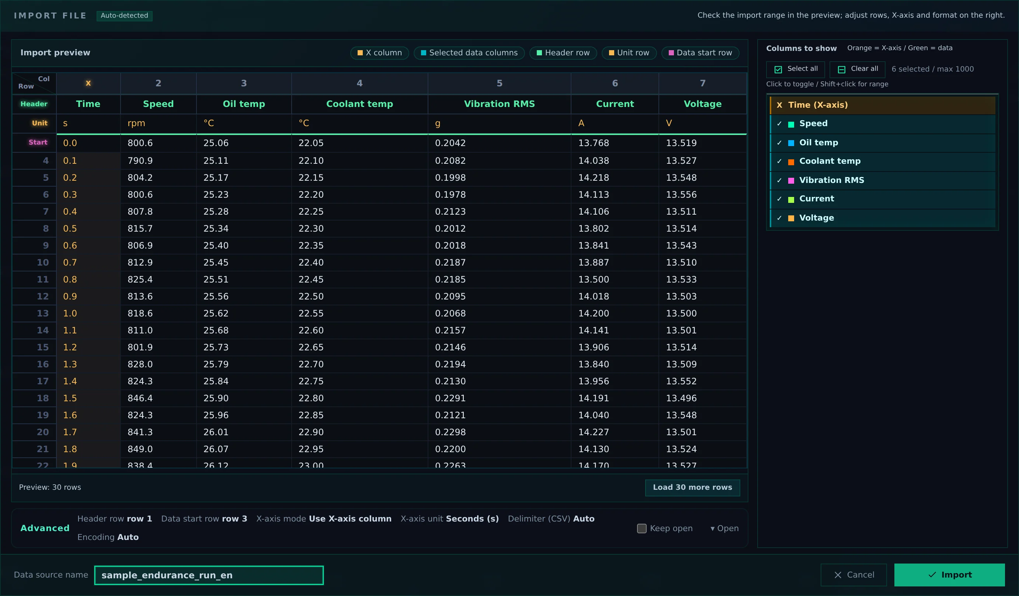1019x596 pixels.
Task: Select Time (X-axis) in columns list
Action: pyautogui.click(x=882, y=105)
